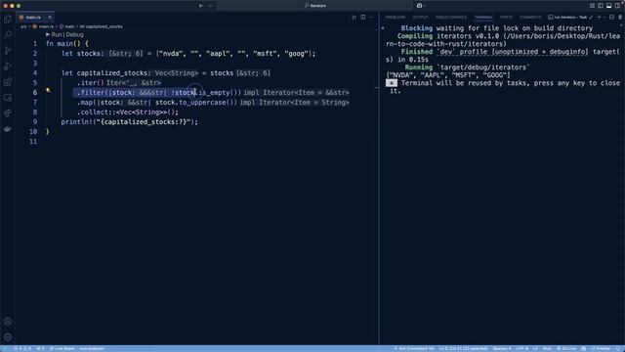Click the "nvda" string on line 2
This screenshot has height=352, width=625.
point(171,54)
